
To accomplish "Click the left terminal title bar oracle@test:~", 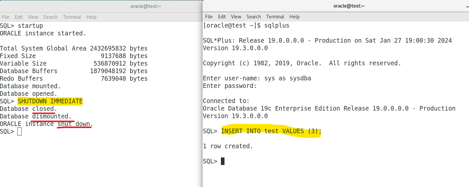I will tap(146, 6).
